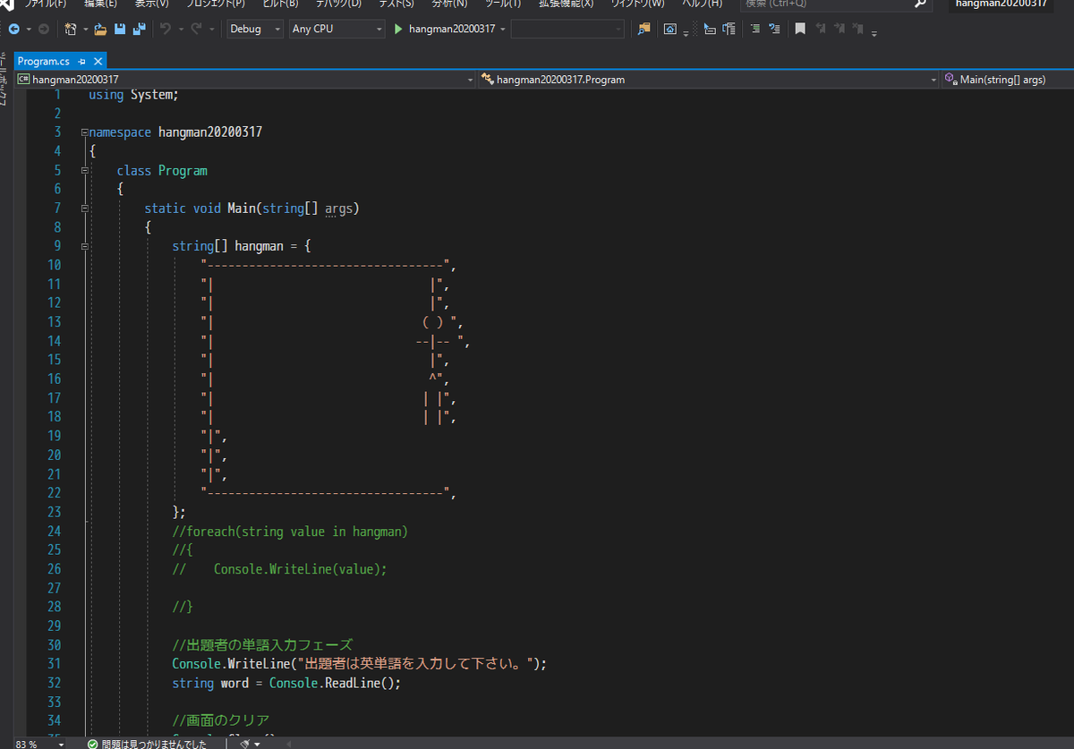Expand the arrow beside the Start hangman20200317 button

tap(503, 29)
